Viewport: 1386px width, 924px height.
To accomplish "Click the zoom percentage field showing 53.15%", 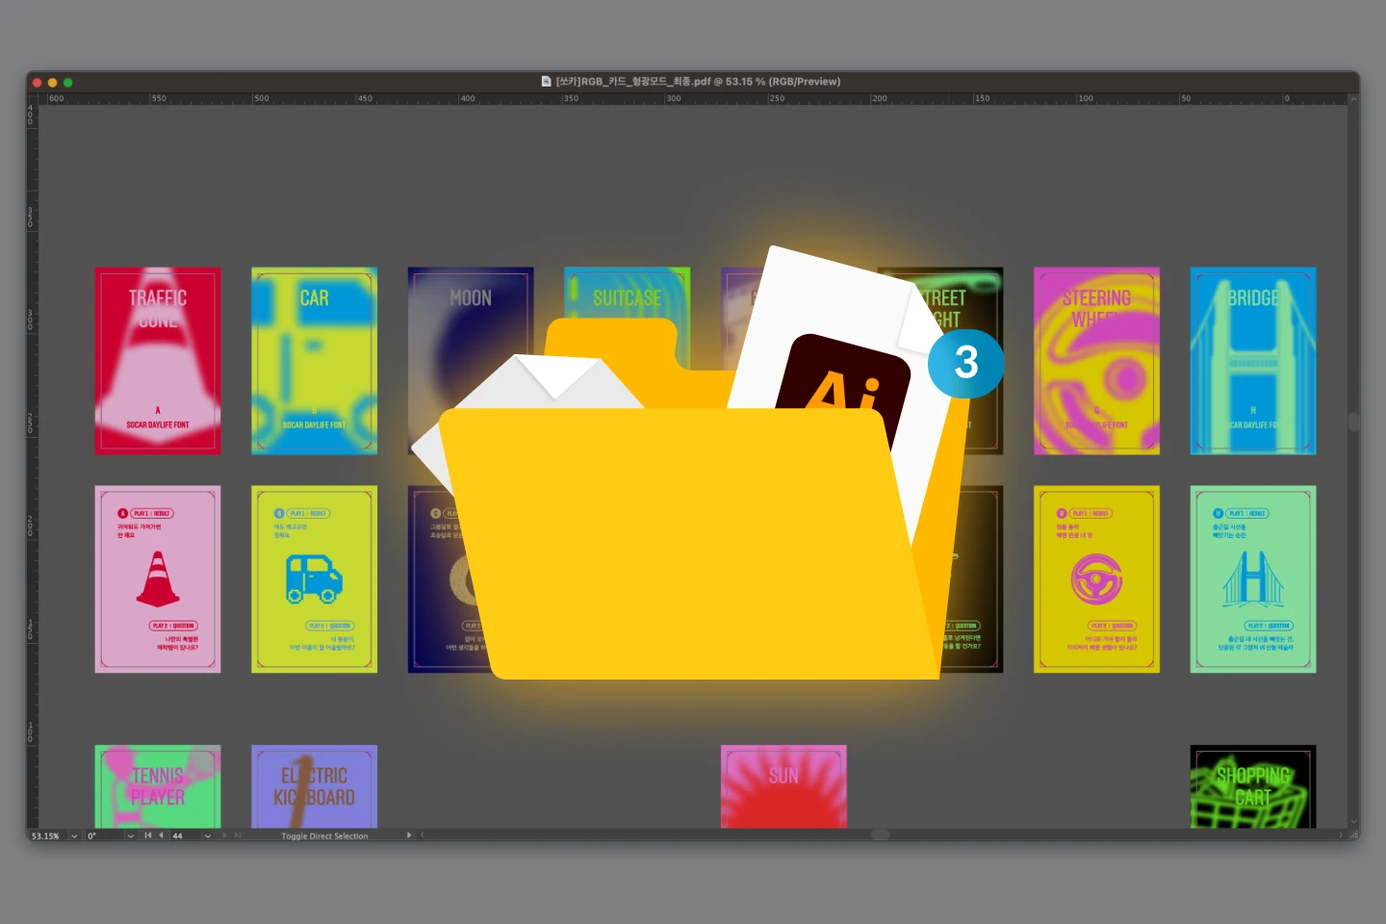I will (46, 835).
